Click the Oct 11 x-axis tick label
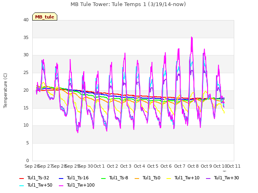 [234, 166]
